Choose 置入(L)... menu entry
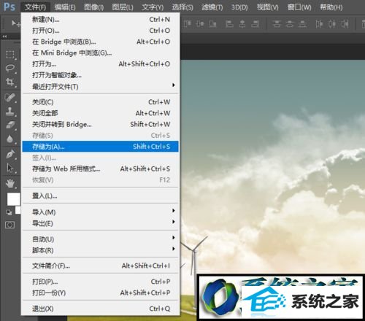Viewport: 365px width, 321px height. (100, 196)
